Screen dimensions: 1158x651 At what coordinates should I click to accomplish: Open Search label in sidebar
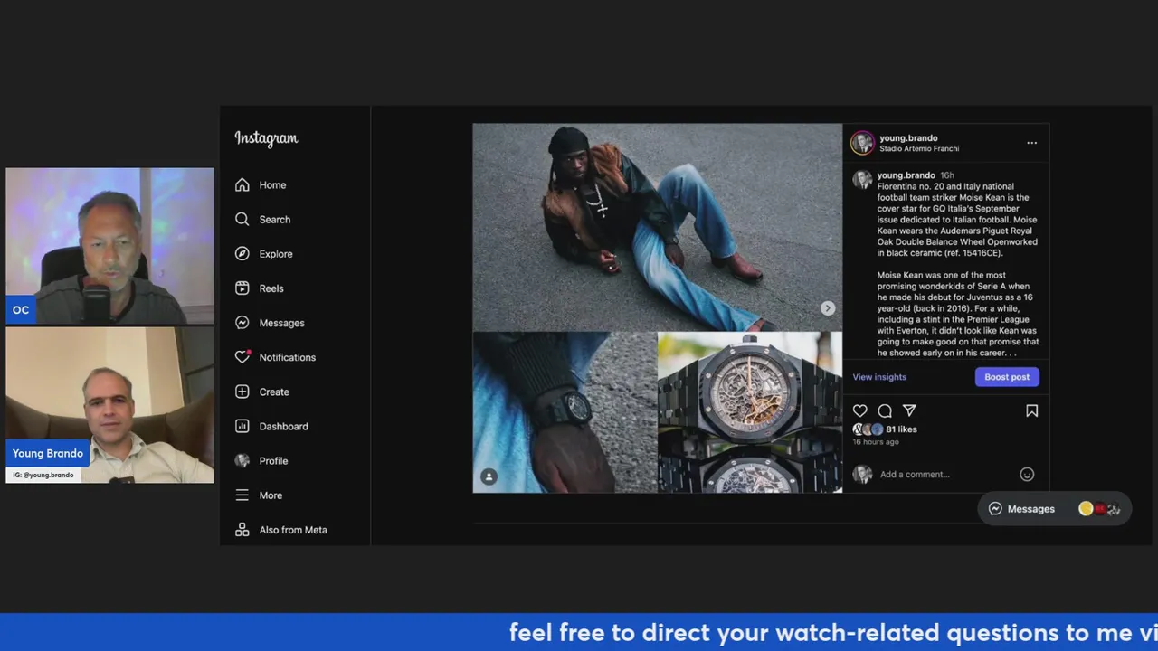click(x=275, y=219)
